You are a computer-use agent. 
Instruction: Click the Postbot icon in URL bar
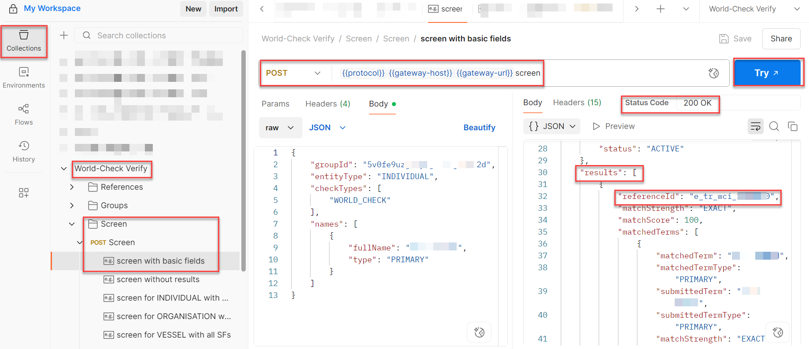(x=713, y=73)
